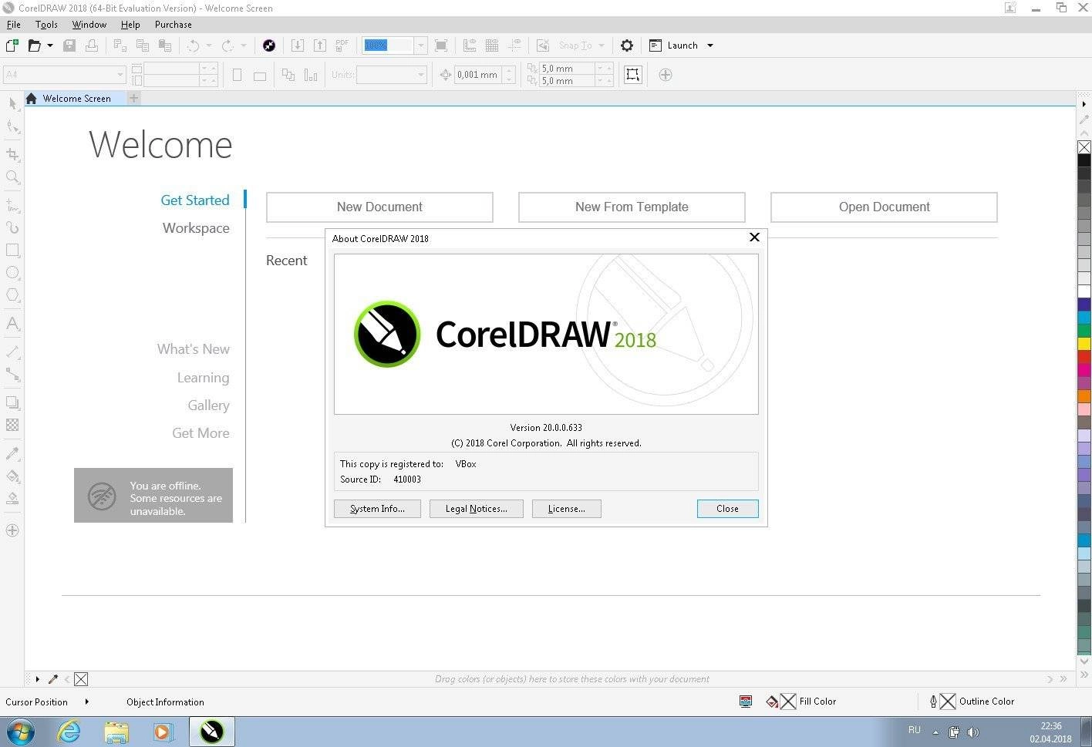Open Internet Explorer from the taskbar
This screenshot has height=747, width=1092.
click(x=69, y=732)
